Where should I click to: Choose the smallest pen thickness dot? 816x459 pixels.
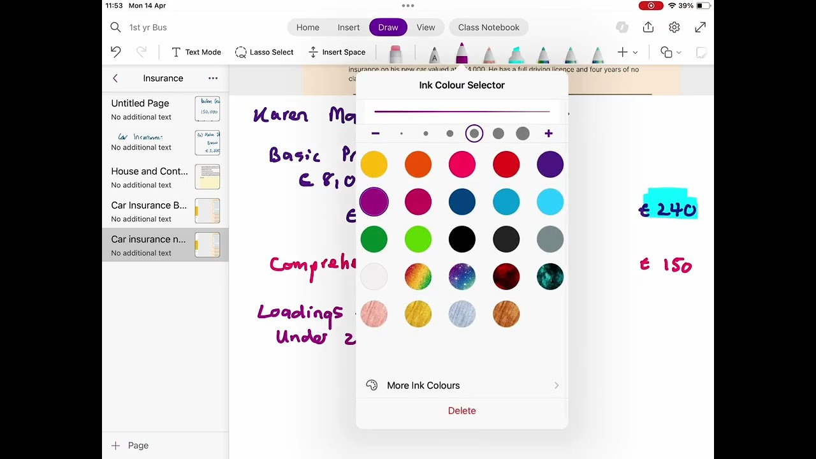[402, 133]
